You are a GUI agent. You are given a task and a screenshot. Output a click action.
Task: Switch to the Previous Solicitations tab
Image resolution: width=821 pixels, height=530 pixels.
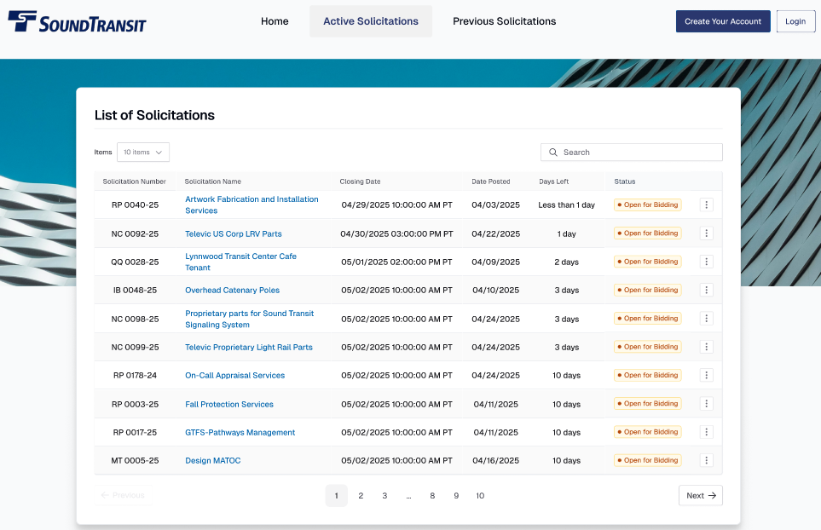(x=504, y=21)
